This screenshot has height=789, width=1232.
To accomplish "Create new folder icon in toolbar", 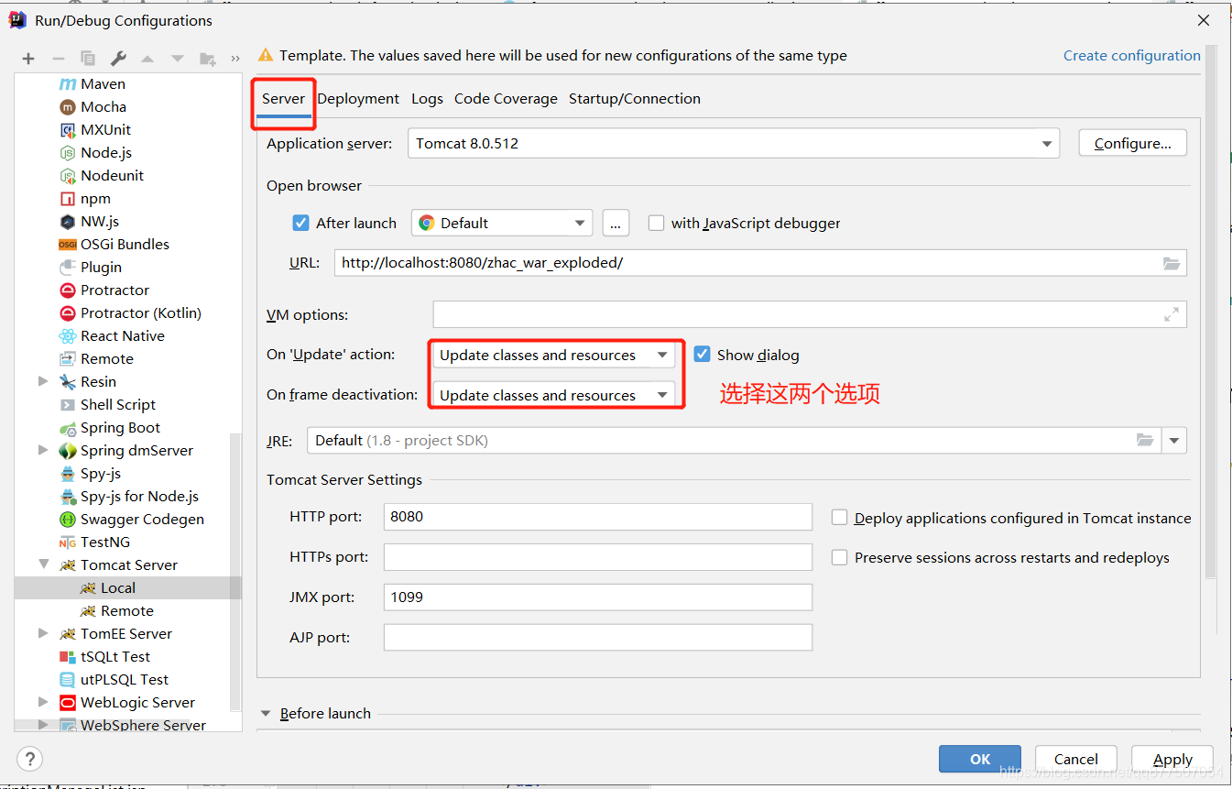I will tap(208, 59).
